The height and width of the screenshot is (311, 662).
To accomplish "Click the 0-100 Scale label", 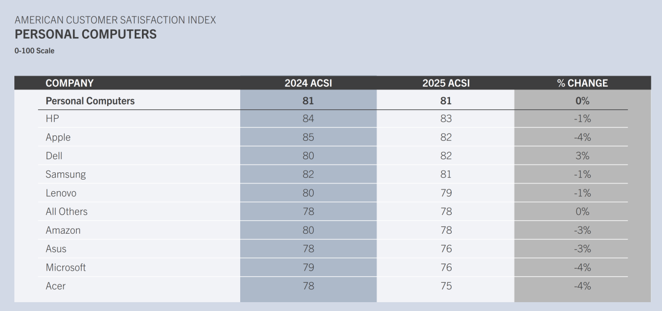I will click(x=35, y=51).
